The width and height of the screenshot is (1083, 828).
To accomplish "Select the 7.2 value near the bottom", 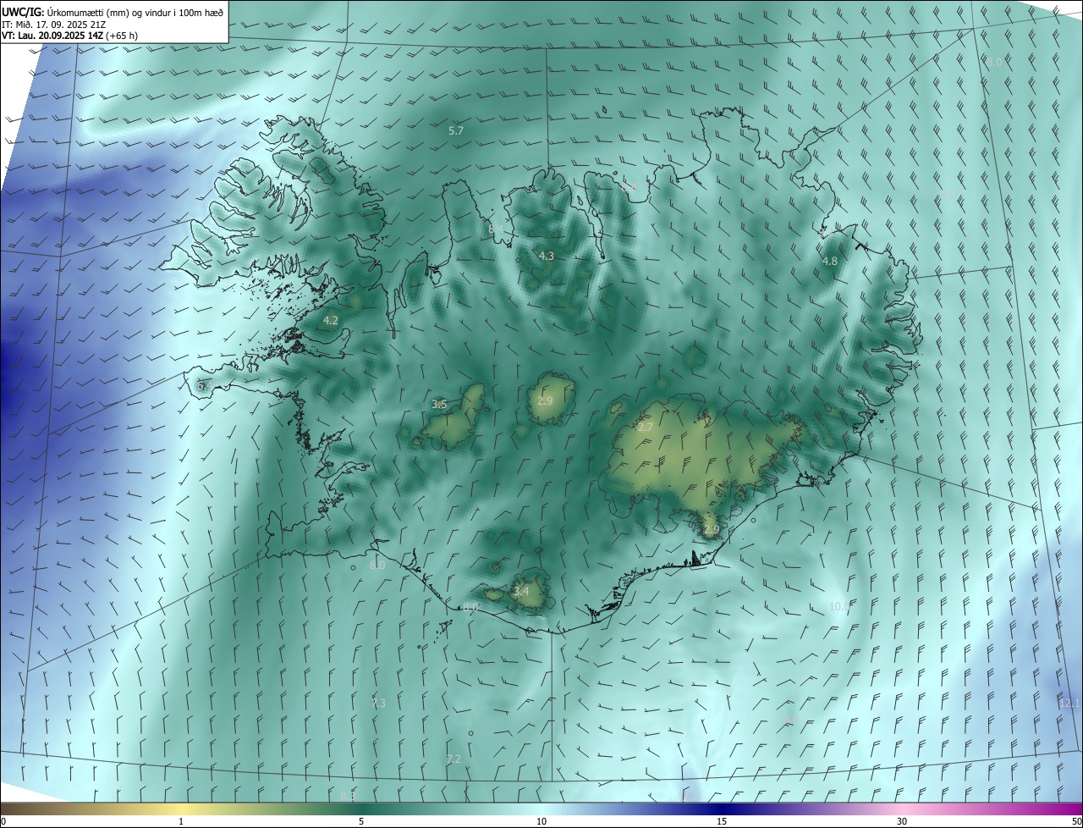I will point(454,759).
